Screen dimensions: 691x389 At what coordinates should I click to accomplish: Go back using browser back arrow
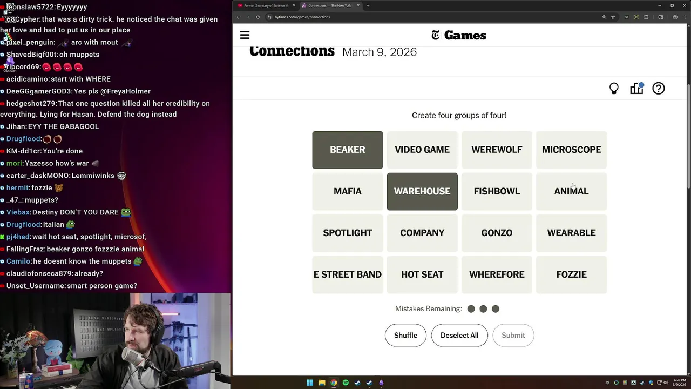238,17
